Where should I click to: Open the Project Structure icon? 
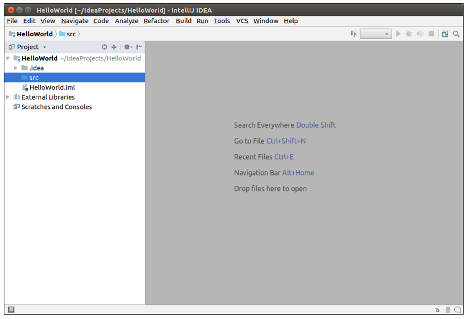pyautogui.click(x=445, y=34)
